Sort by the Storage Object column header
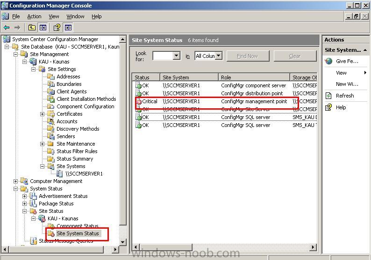The height and width of the screenshot is (260, 371). pyautogui.click(x=304, y=77)
